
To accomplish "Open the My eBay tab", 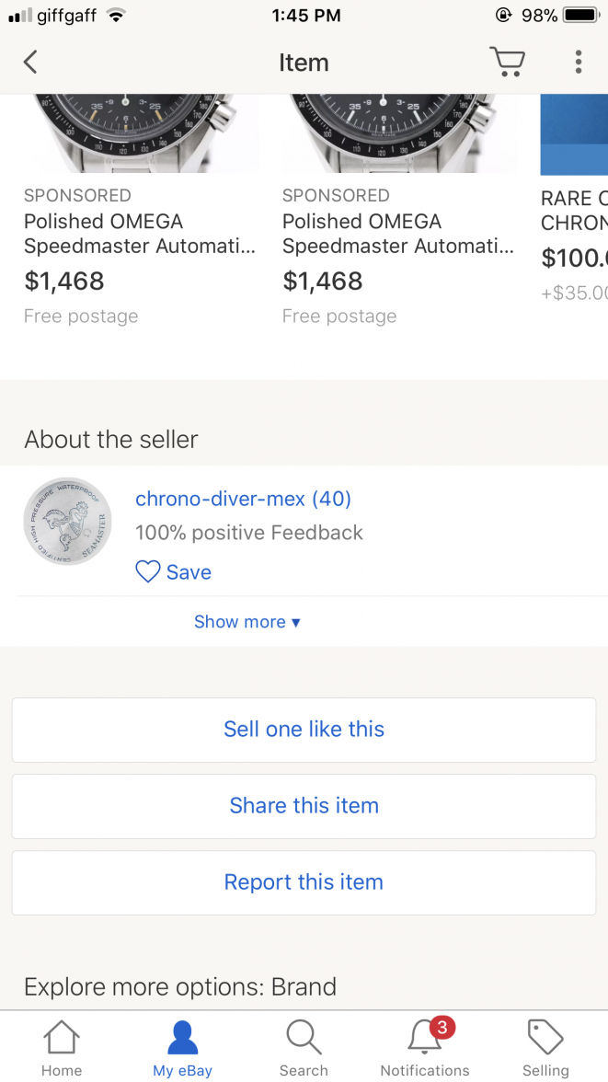I will pyautogui.click(x=182, y=1047).
